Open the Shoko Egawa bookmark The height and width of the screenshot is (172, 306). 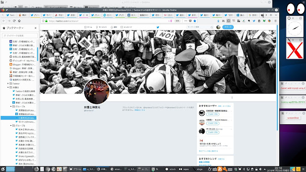pyautogui.click(x=25, y=156)
